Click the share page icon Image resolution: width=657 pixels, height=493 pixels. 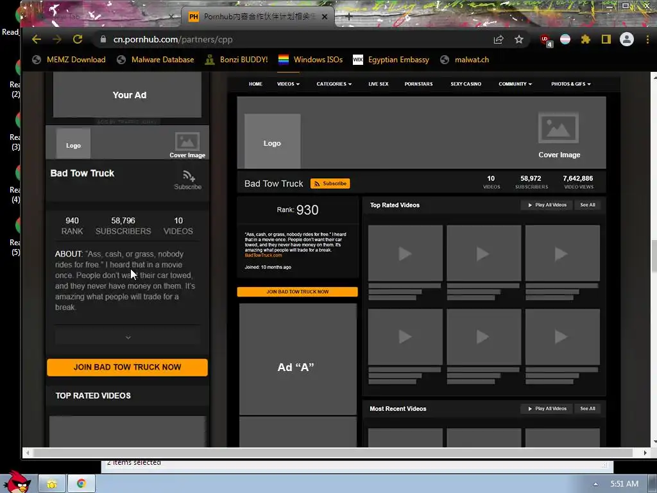[499, 39]
